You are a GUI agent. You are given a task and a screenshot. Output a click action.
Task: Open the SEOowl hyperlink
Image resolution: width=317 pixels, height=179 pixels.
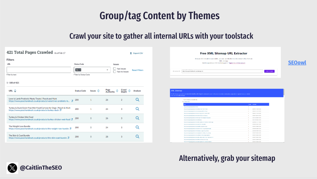[x=297, y=62]
